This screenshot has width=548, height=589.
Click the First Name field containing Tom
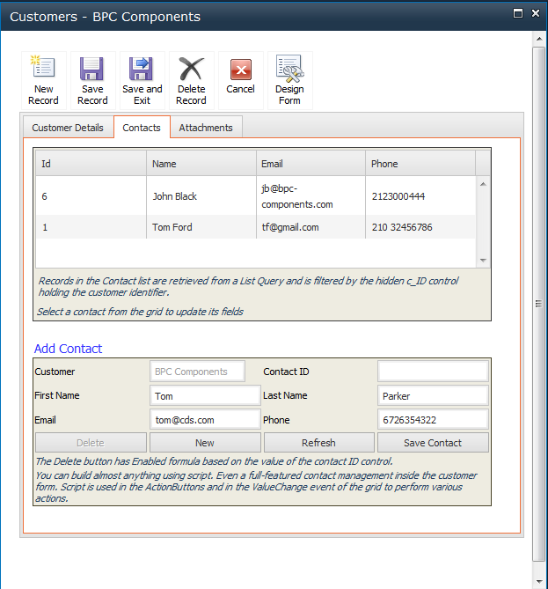[x=205, y=395]
